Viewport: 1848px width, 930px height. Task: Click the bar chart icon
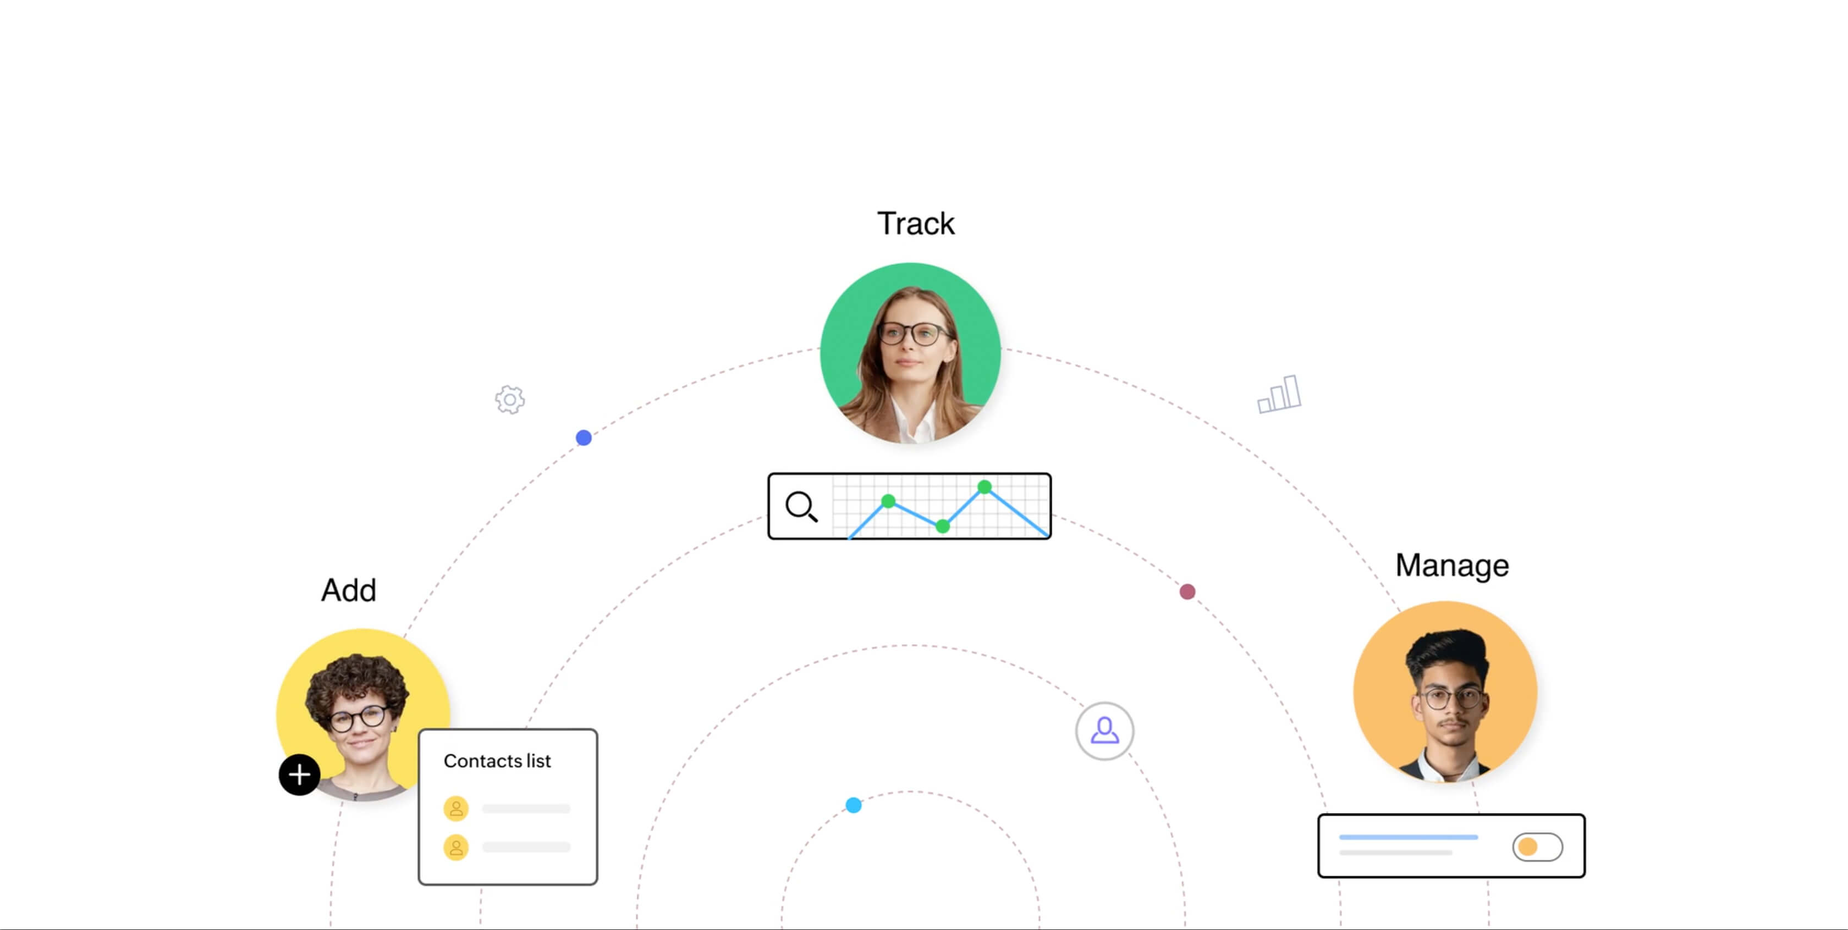tap(1279, 394)
